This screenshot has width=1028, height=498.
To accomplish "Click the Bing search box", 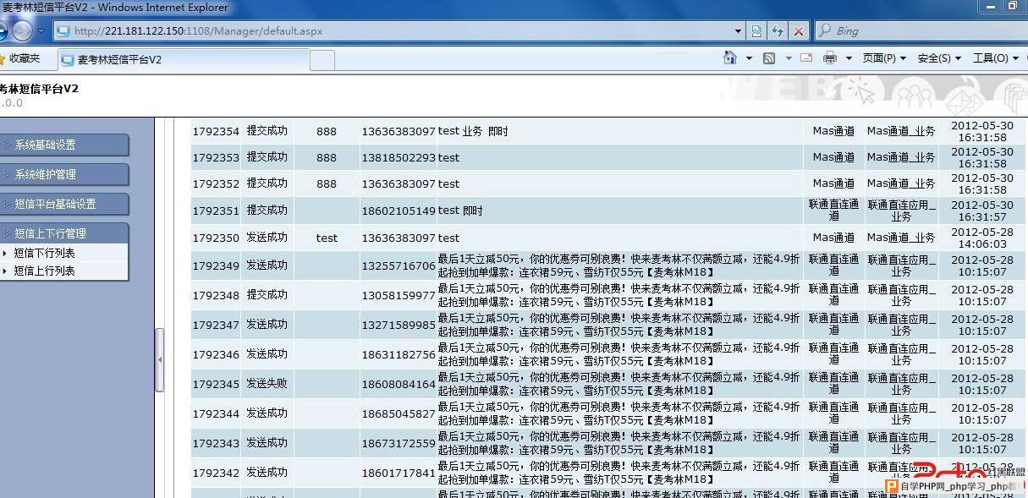I will tap(921, 31).
